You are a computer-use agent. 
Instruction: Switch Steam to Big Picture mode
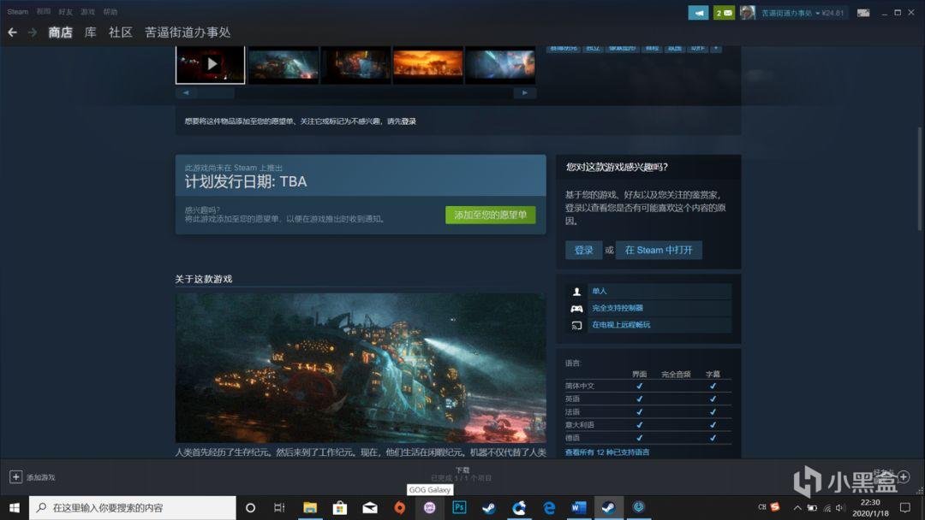click(863, 12)
